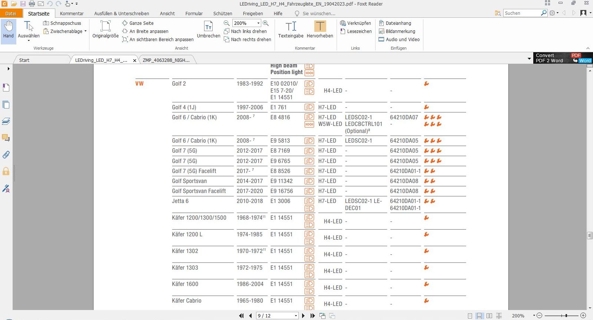The image size is (593, 320).
Task: Go to next page arrow
Action: click(303, 316)
